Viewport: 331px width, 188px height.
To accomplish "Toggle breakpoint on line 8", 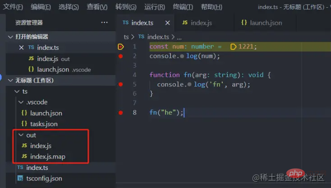I will point(120,113).
